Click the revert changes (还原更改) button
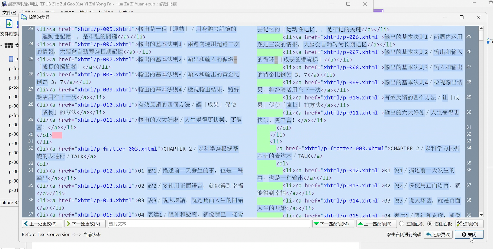 click(438, 234)
